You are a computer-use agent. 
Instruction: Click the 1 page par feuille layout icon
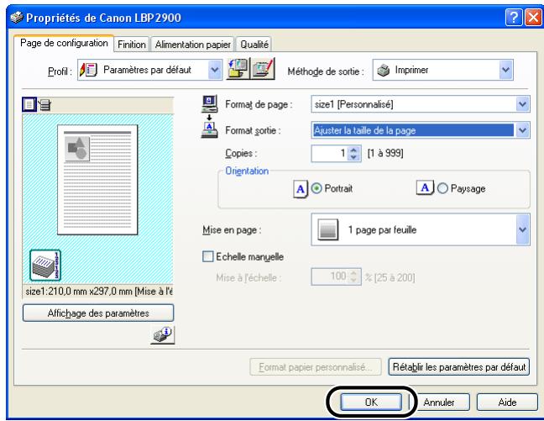[x=328, y=229]
